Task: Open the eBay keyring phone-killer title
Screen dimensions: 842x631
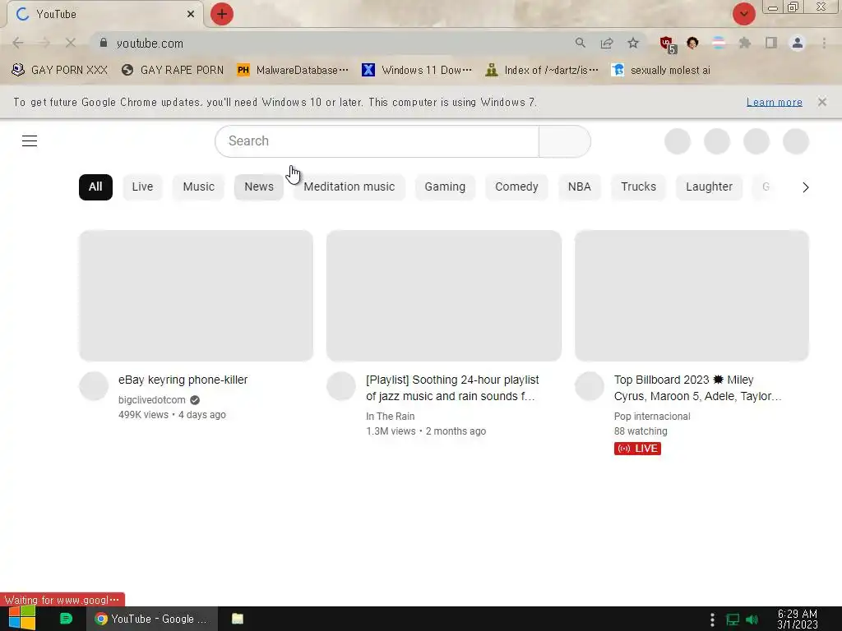Action: pyautogui.click(x=183, y=380)
